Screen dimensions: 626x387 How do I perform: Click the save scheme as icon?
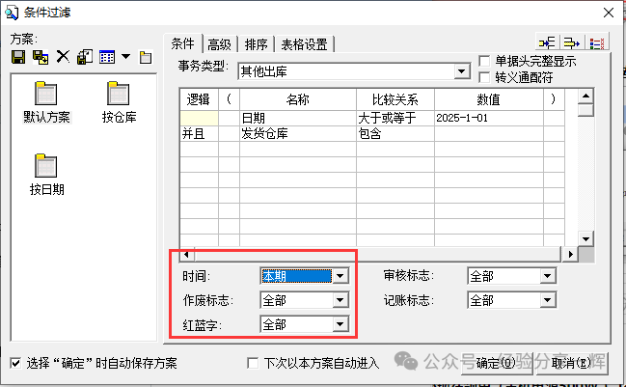click(x=40, y=57)
